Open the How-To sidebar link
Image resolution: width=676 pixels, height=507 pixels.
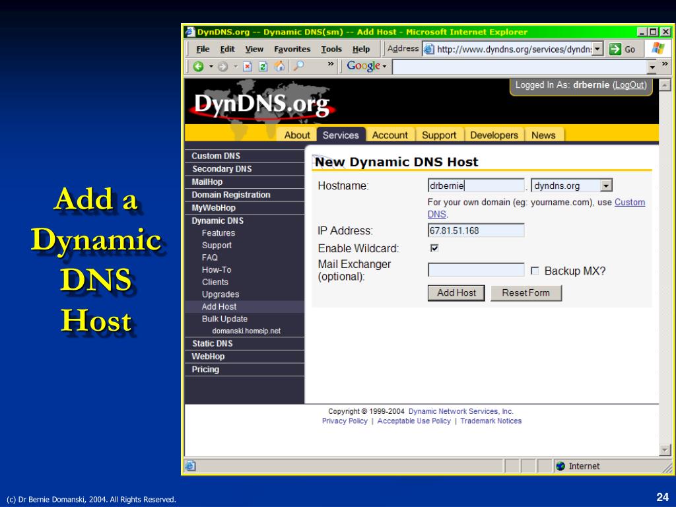point(217,270)
